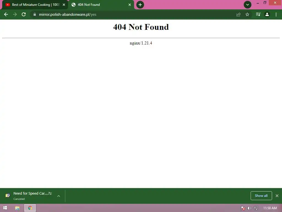Click Show all downloads button

[x=261, y=196]
